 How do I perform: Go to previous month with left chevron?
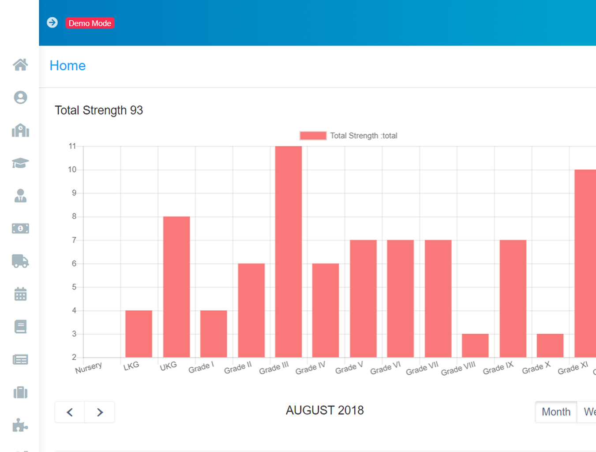[x=70, y=412]
